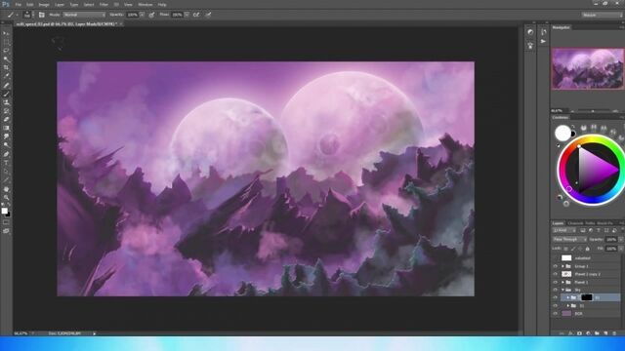625x351 pixels.
Task: Toggle Quick Mask mode icon
Action: pos(6,222)
